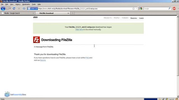The width and height of the screenshot is (179, 100).
Task: Close the filezilla - Google Search tab
Action: (x=33, y=13)
